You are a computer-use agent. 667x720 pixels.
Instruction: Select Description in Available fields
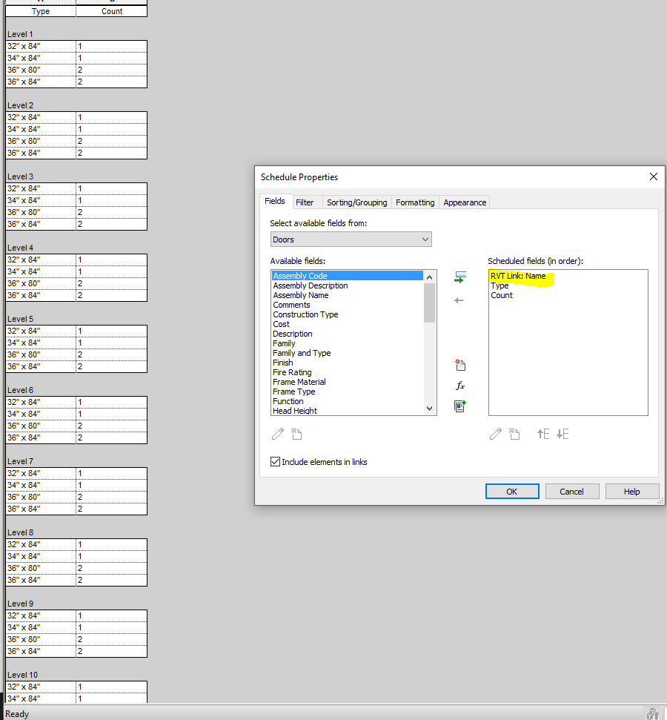pyautogui.click(x=348, y=334)
